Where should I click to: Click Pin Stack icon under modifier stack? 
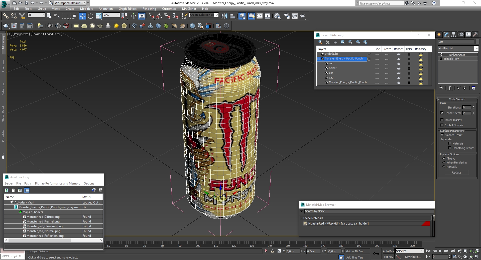click(x=441, y=88)
